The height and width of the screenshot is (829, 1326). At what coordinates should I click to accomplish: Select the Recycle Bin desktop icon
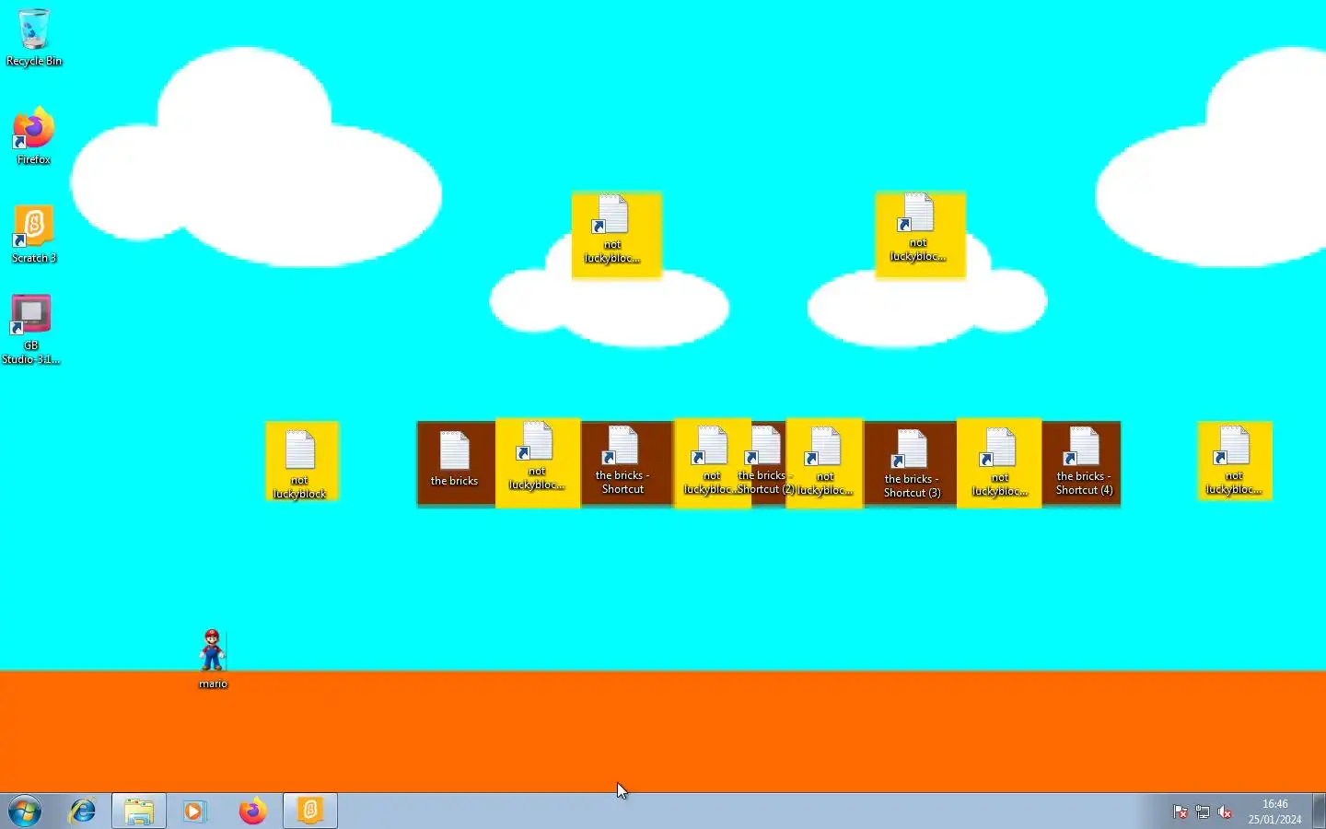point(33,38)
